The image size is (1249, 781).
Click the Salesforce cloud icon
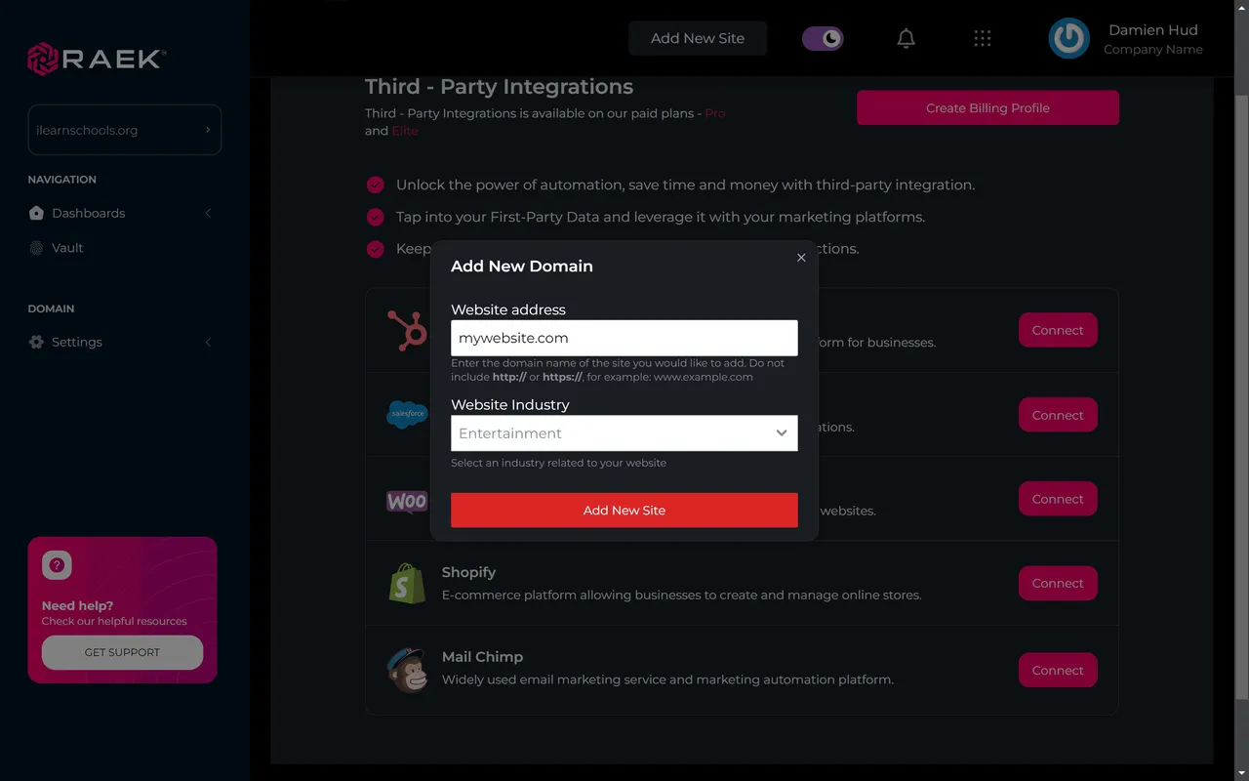(x=407, y=414)
